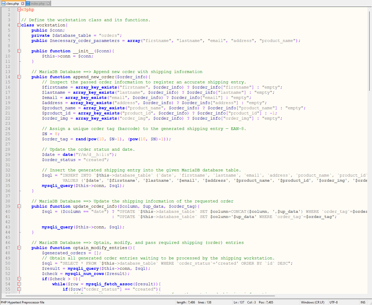
Task: Collapse the __init__ function fold on line 9
Action: [19, 51]
